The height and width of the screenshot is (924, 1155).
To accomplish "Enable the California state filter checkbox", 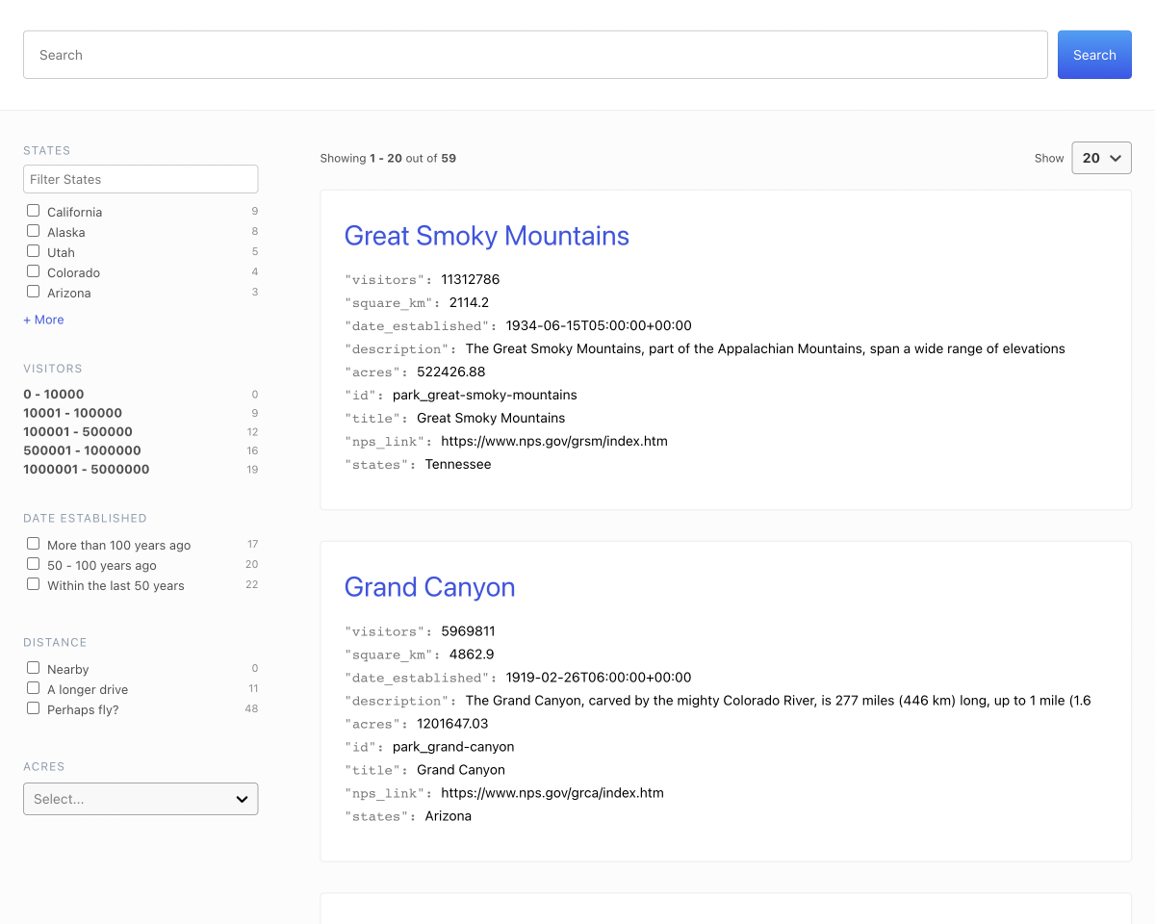I will pos(34,211).
